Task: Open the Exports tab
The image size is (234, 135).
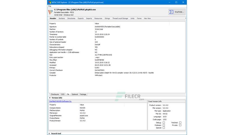Action: (x=81, y=18)
